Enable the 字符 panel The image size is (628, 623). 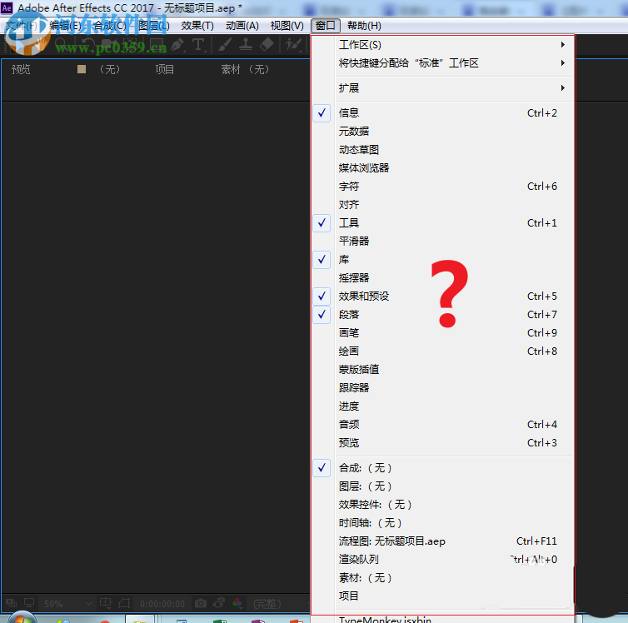(x=443, y=187)
